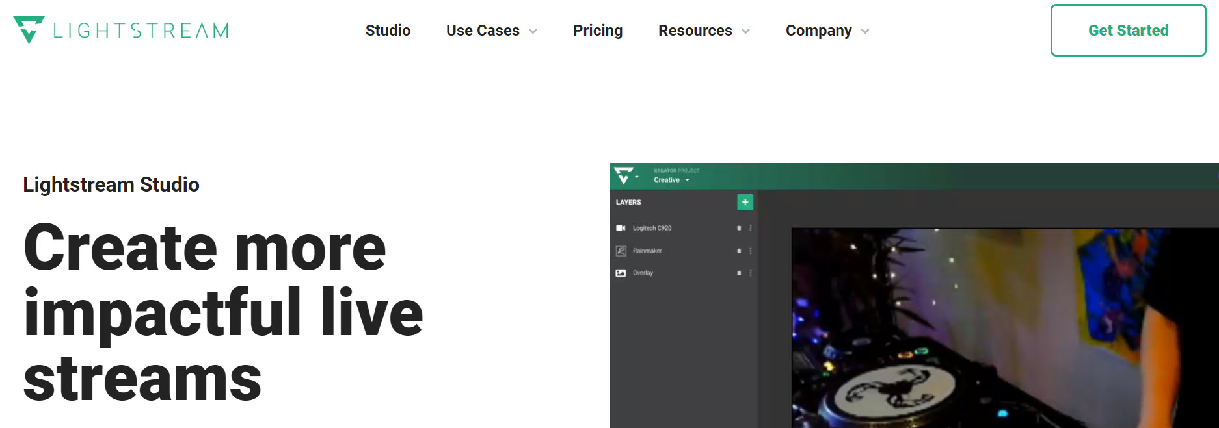Click the Lightstream logo inside the studio preview

tap(623, 175)
